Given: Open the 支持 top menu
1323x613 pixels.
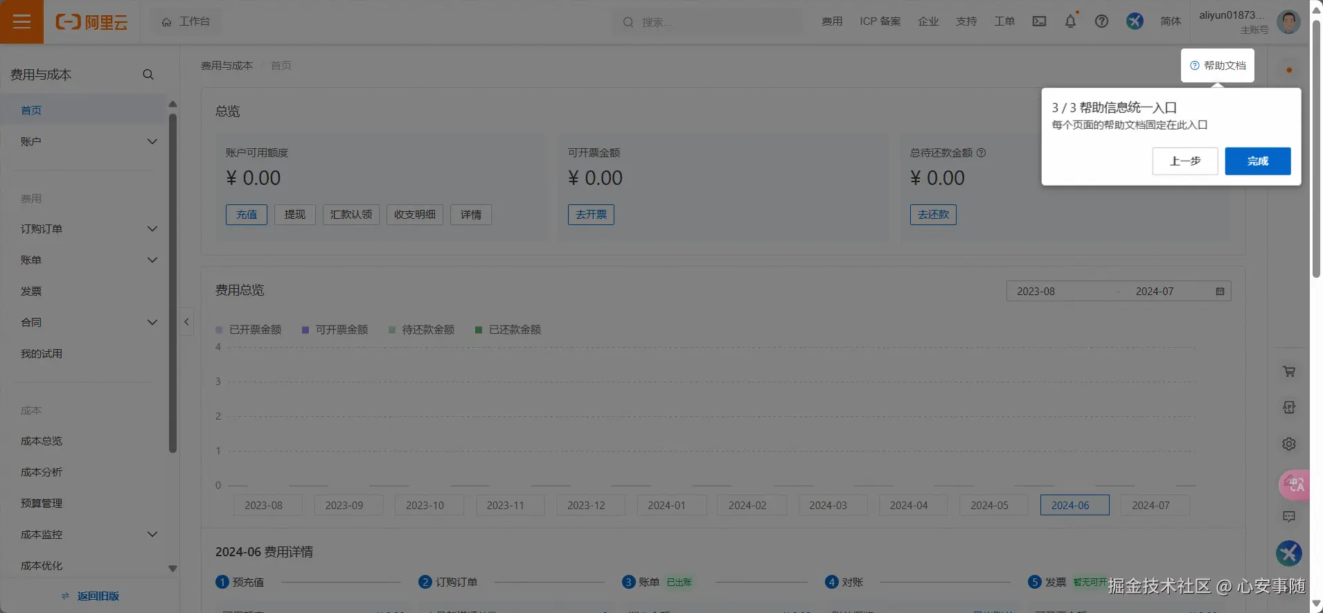Looking at the screenshot, I should pyautogui.click(x=966, y=21).
